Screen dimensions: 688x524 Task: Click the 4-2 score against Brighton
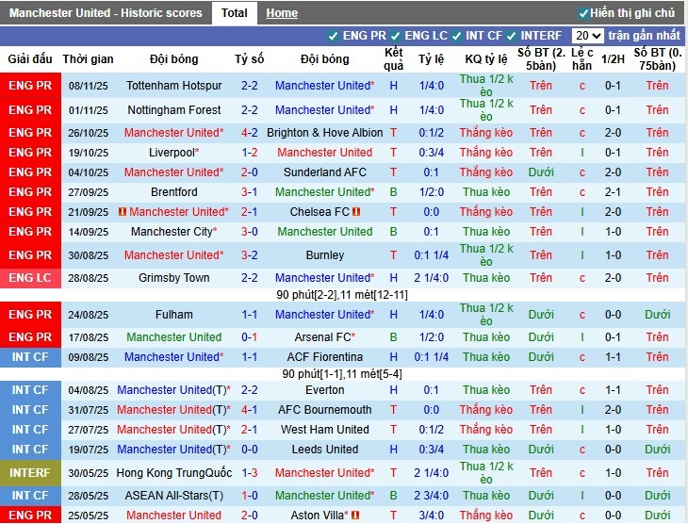(249, 133)
